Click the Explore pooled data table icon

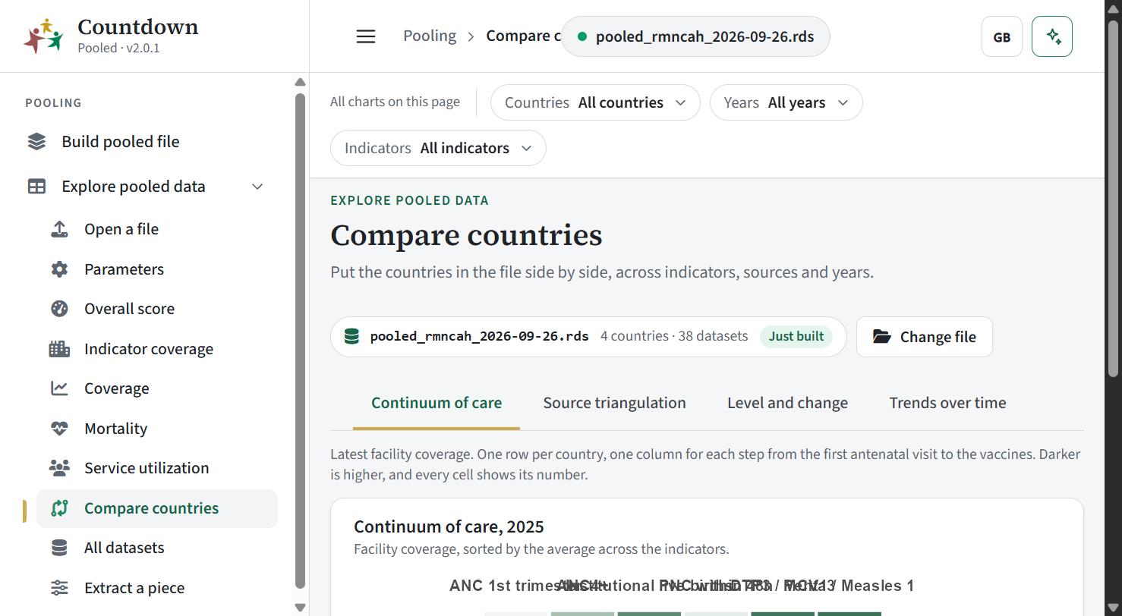(x=36, y=187)
